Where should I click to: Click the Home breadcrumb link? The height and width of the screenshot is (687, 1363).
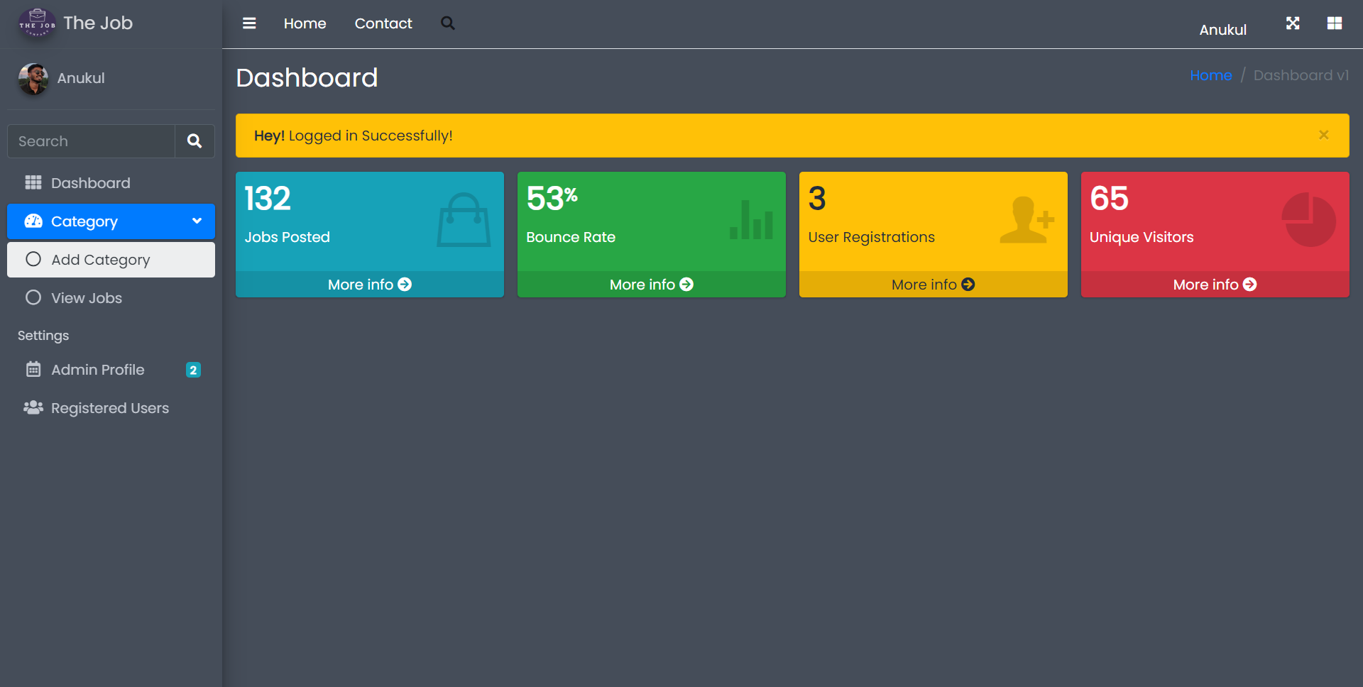tap(1210, 75)
